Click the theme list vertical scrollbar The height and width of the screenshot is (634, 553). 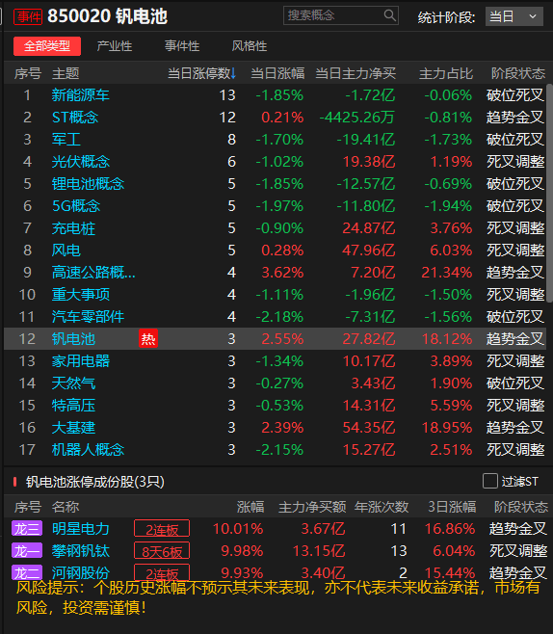[x=549, y=194]
